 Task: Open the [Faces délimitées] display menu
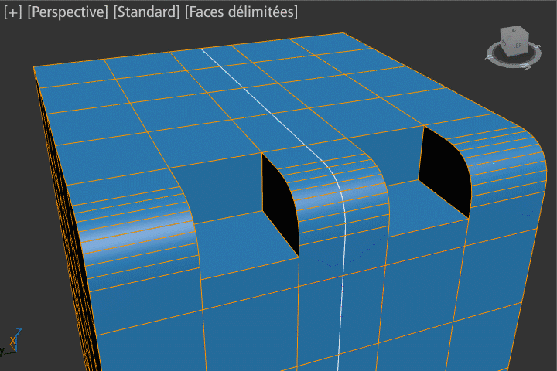pos(241,12)
